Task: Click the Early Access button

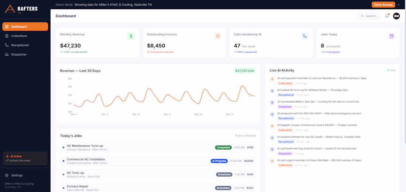Action: pos(383,5)
